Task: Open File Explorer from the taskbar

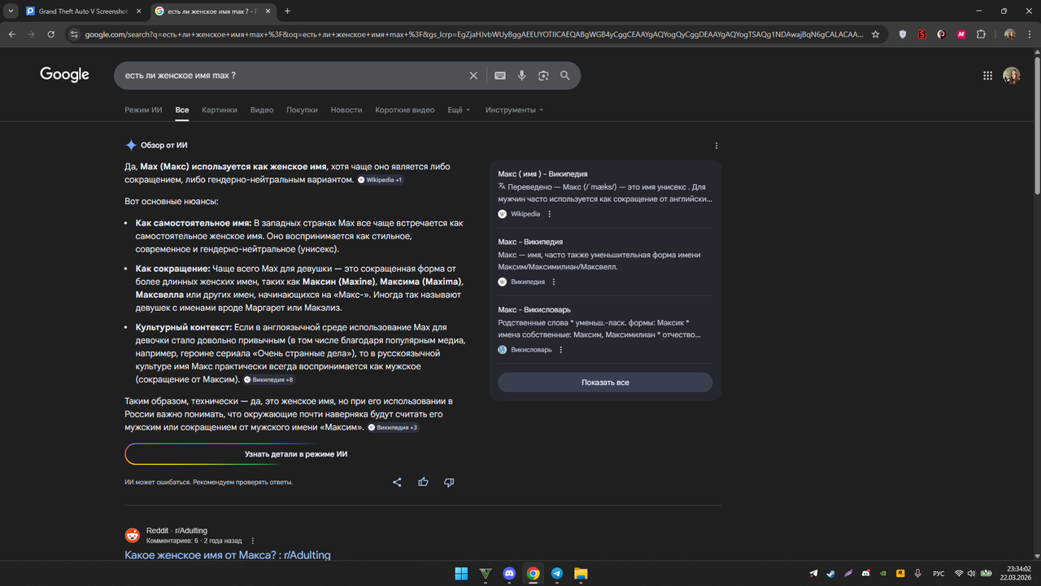Action: pos(581,574)
